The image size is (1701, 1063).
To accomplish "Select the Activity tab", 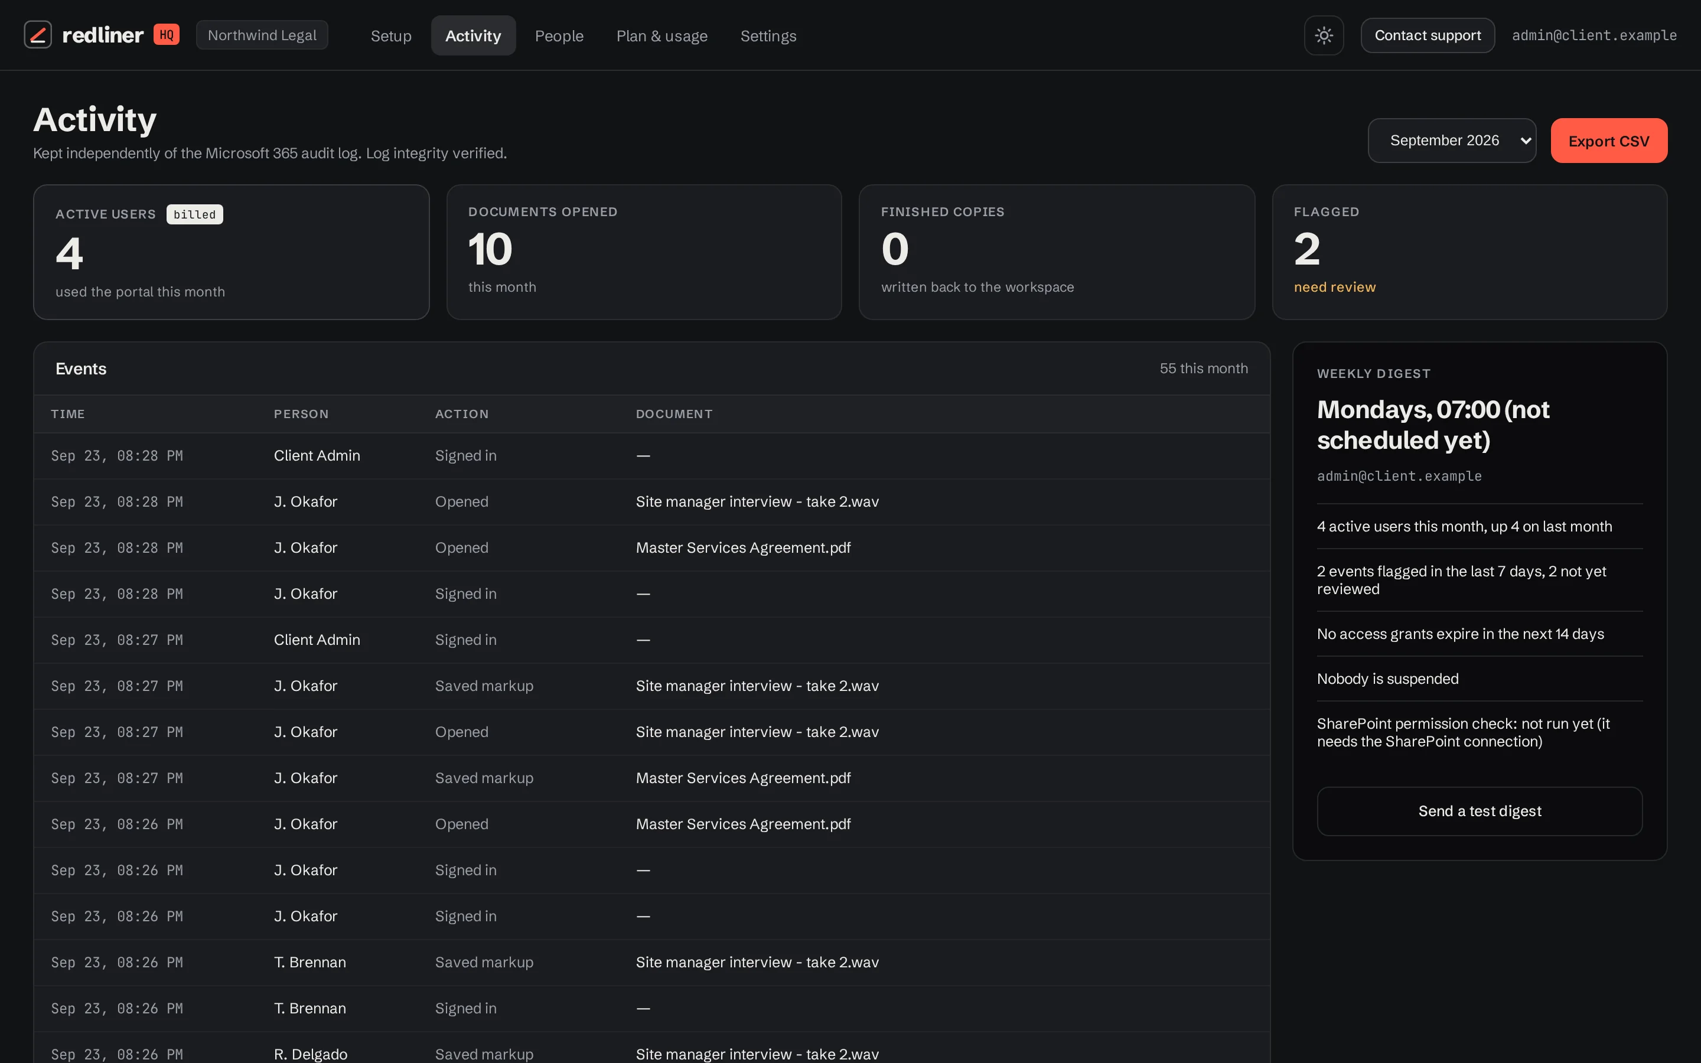I will 473,36.
